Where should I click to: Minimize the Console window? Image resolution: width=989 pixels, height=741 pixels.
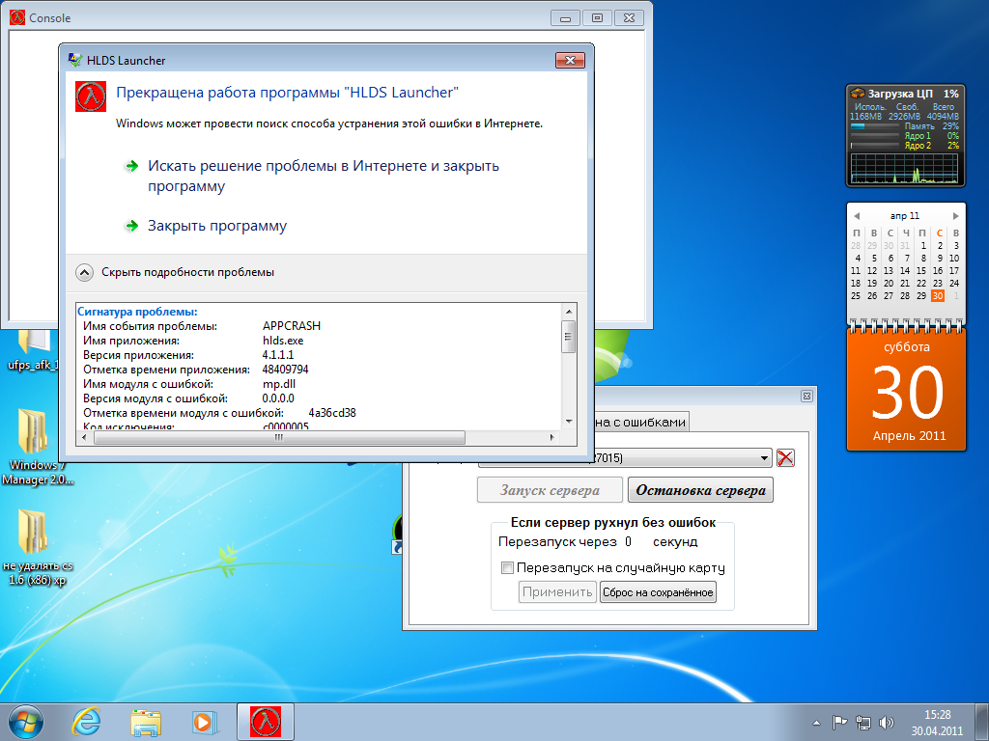565,17
